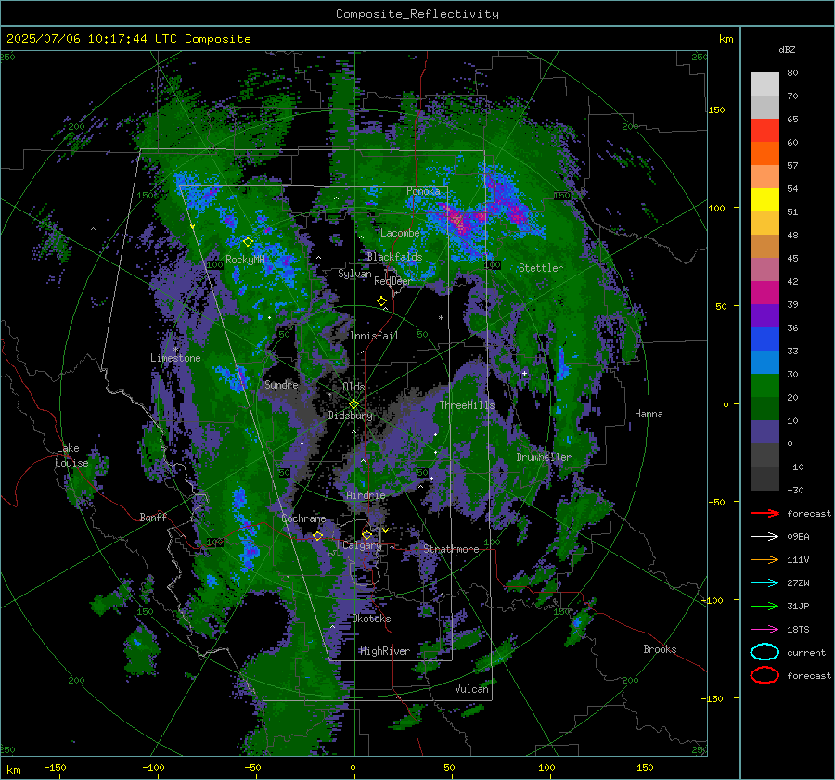
Task: Click the RedDeer city label
Action: pyautogui.click(x=393, y=281)
